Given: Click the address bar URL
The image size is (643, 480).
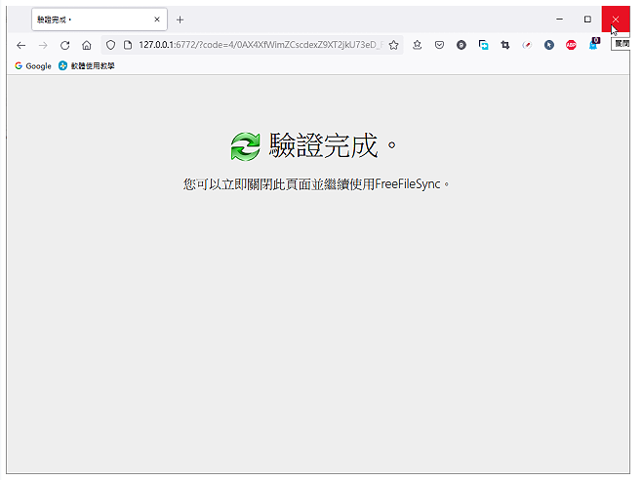Looking at the screenshot, I should (261, 45).
